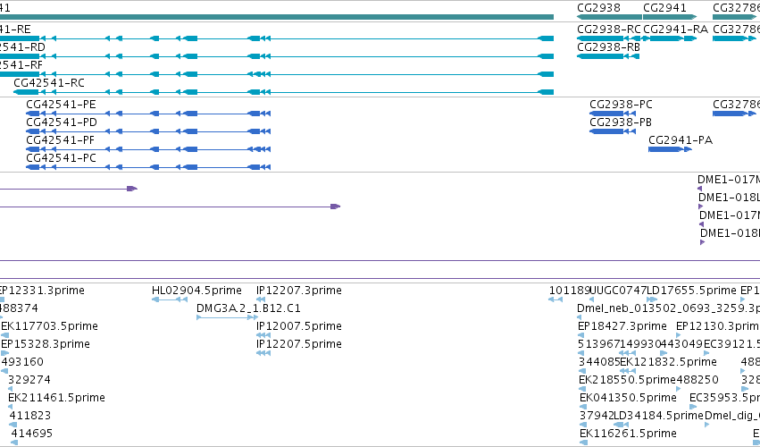Select the short purple arrow feature

tap(69, 189)
